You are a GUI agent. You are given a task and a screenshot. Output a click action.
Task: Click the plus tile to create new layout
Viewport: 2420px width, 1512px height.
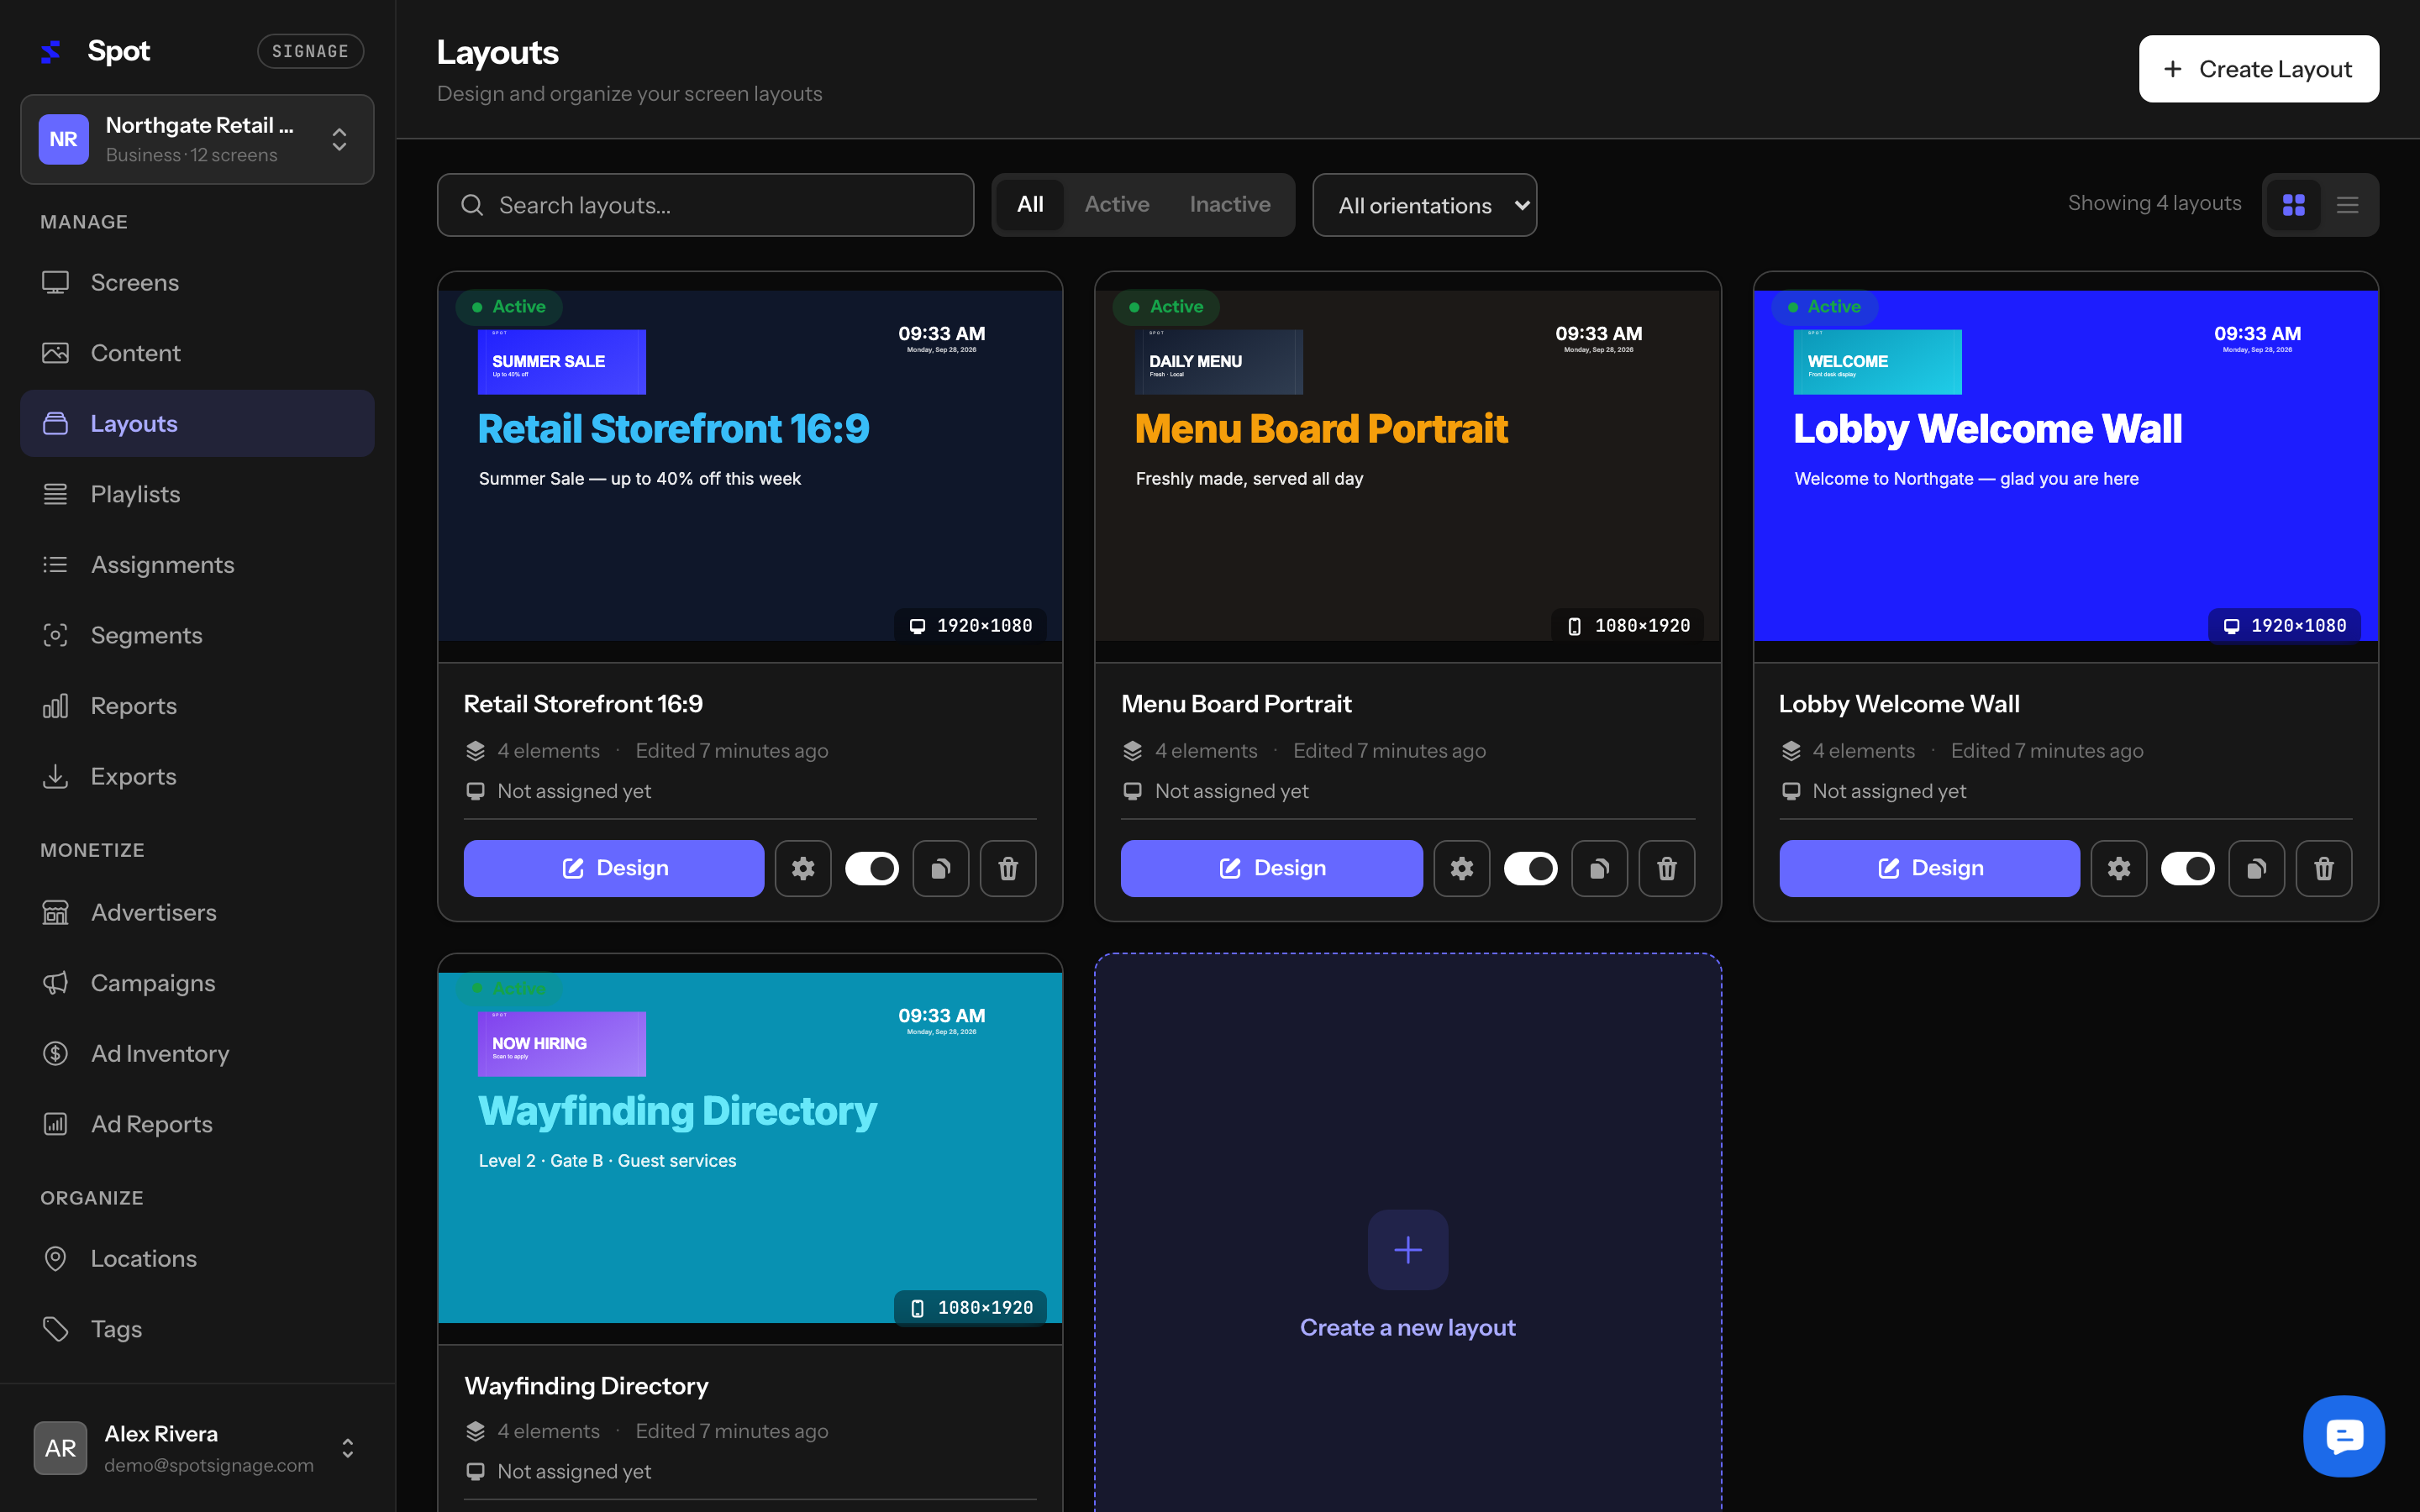[x=1408, y=1249]
